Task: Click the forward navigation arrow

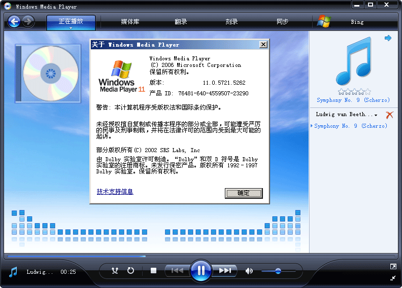Action: (28, 21)
